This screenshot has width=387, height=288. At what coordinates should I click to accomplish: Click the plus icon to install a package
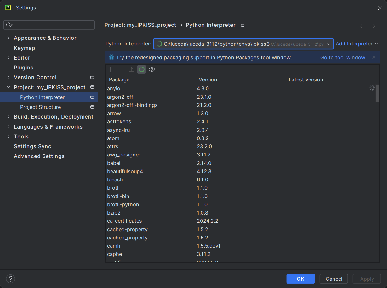tap(111, 69)
